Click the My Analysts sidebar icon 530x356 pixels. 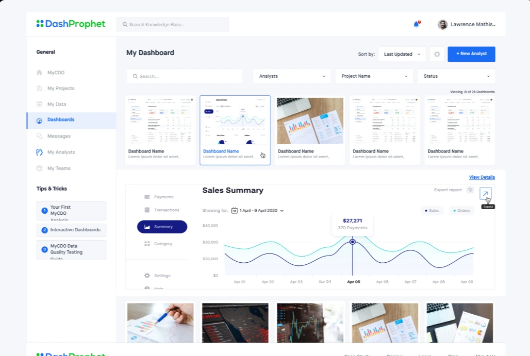click(x=39, y=152)
